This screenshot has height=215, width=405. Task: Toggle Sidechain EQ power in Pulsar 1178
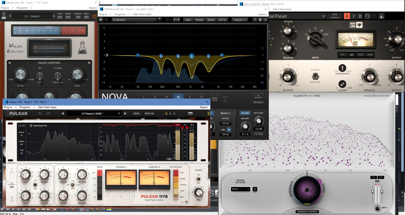[x=31, y=126]
